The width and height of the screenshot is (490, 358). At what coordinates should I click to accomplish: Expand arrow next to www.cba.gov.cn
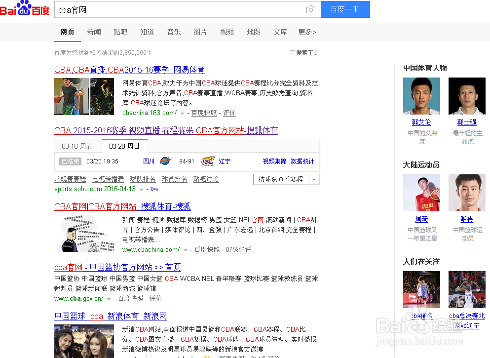(109, 299)
